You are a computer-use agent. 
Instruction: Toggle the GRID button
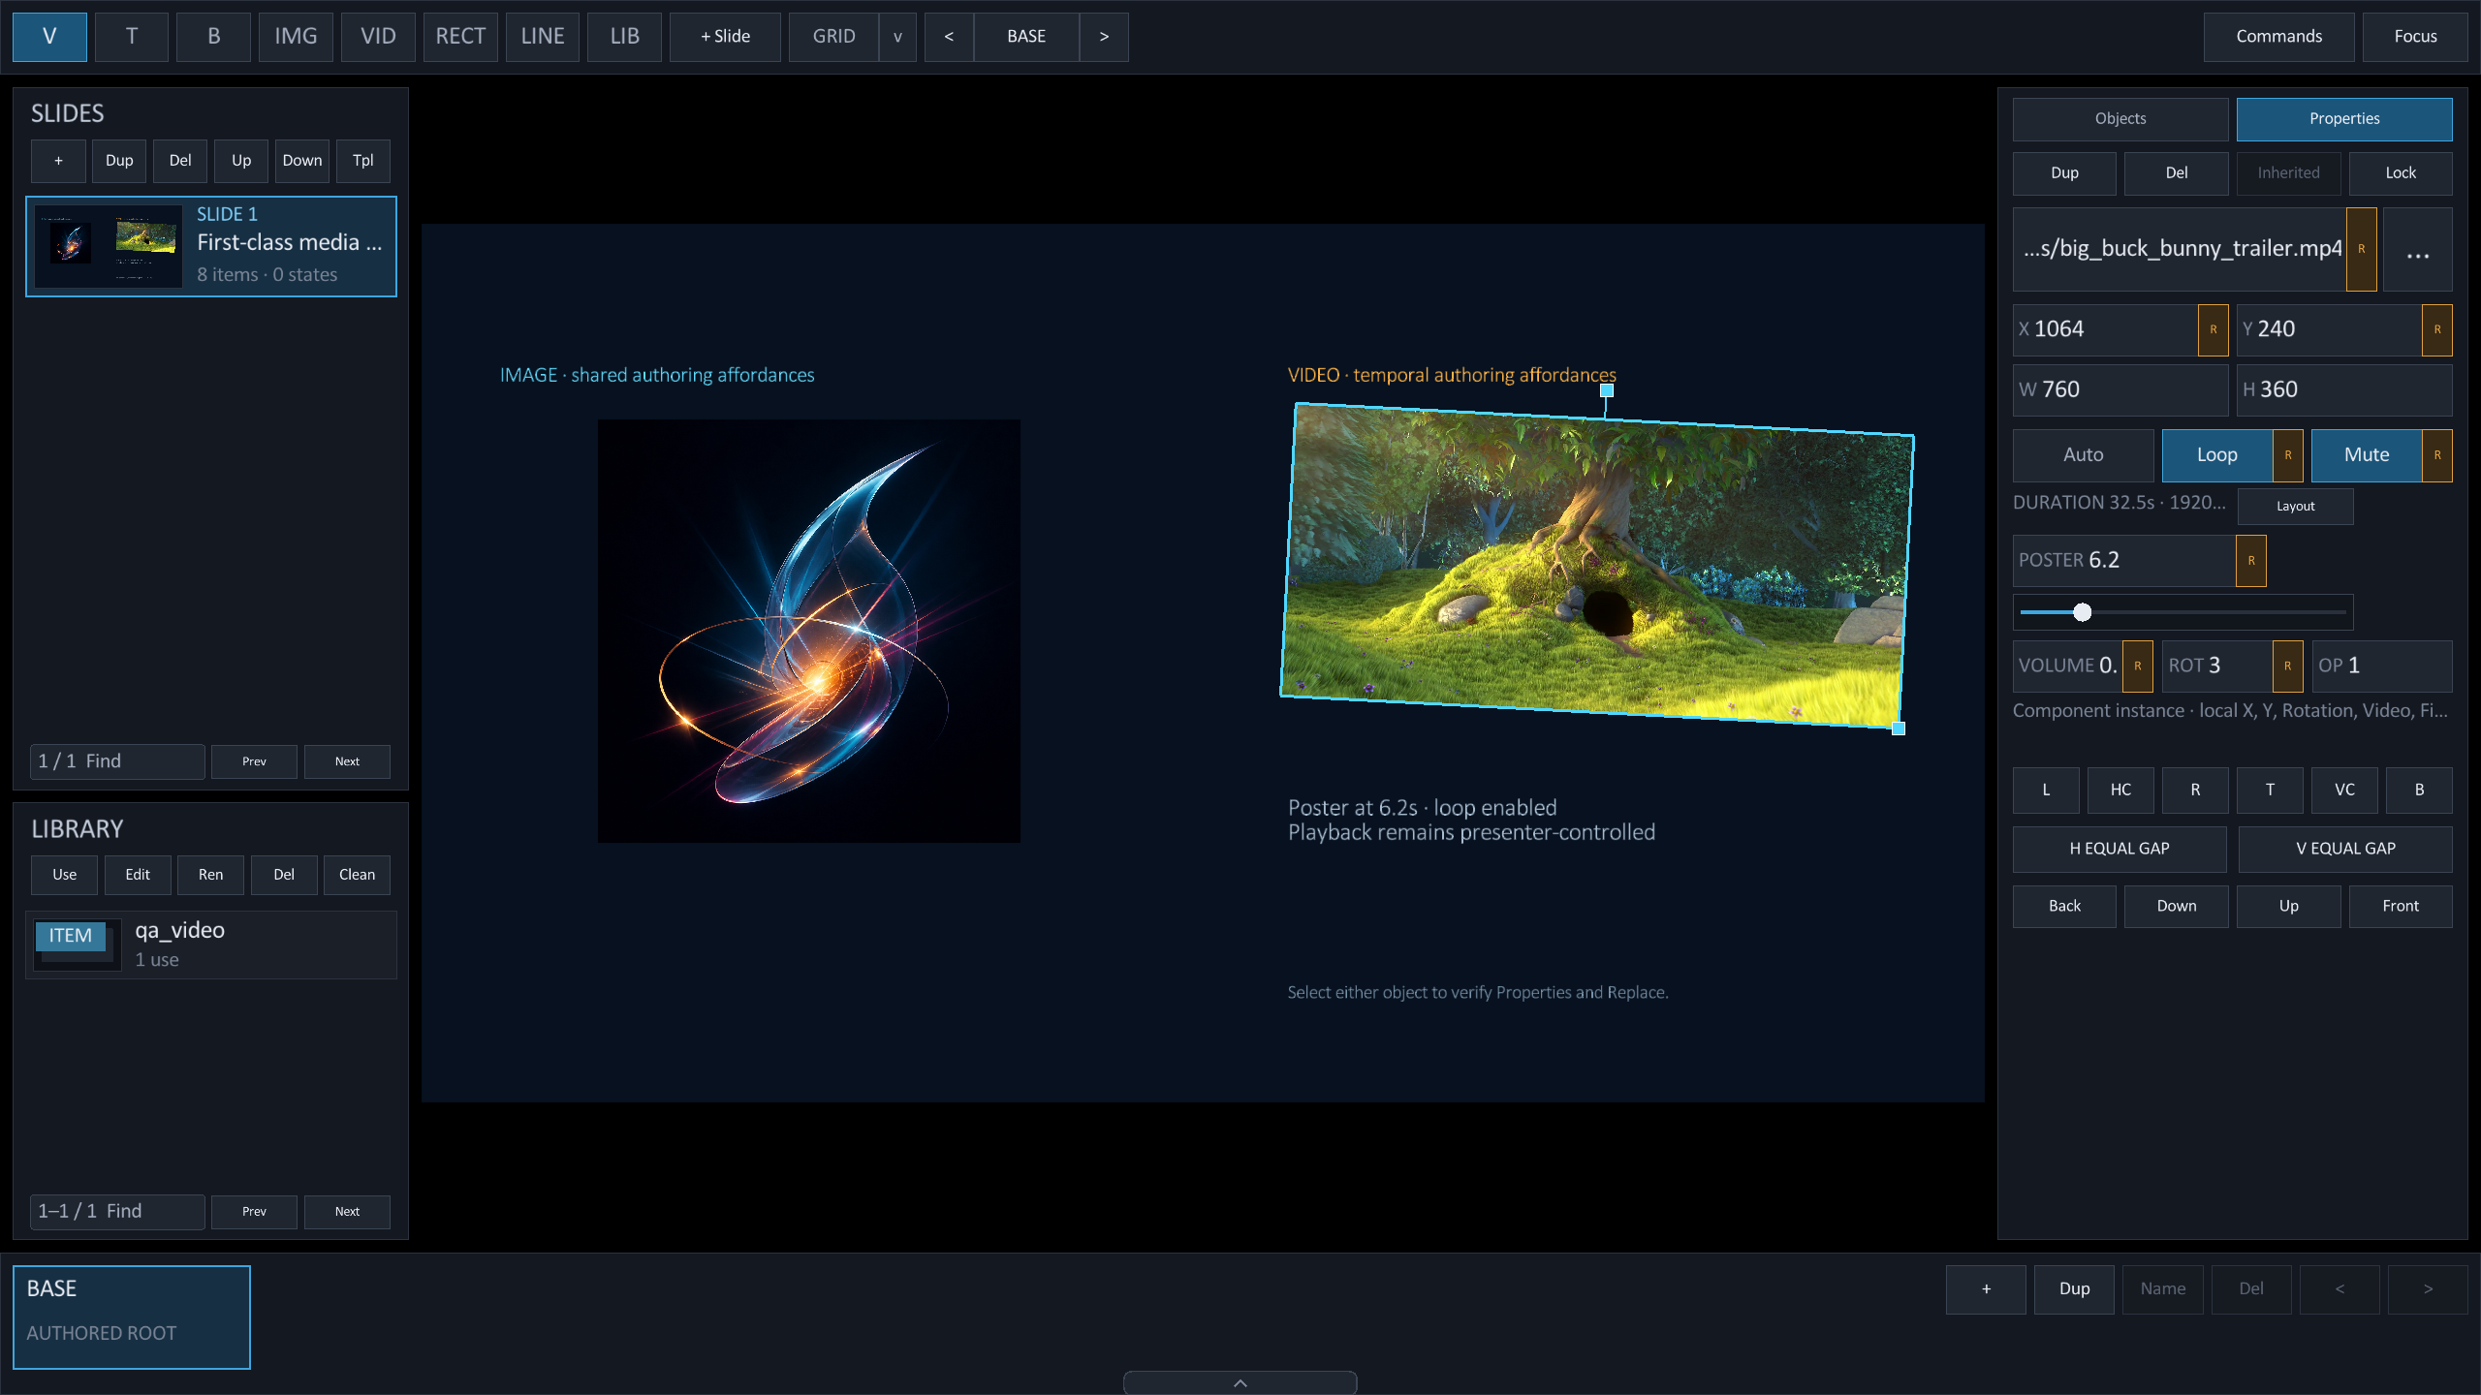tap(833, 37)
